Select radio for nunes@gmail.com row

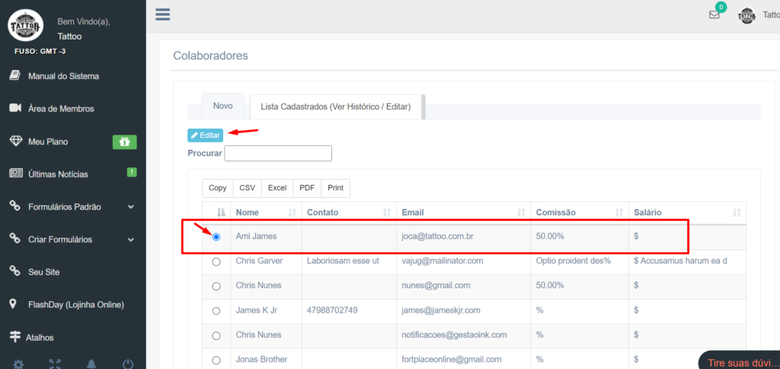pyautogui.click(x=216, y=286)
